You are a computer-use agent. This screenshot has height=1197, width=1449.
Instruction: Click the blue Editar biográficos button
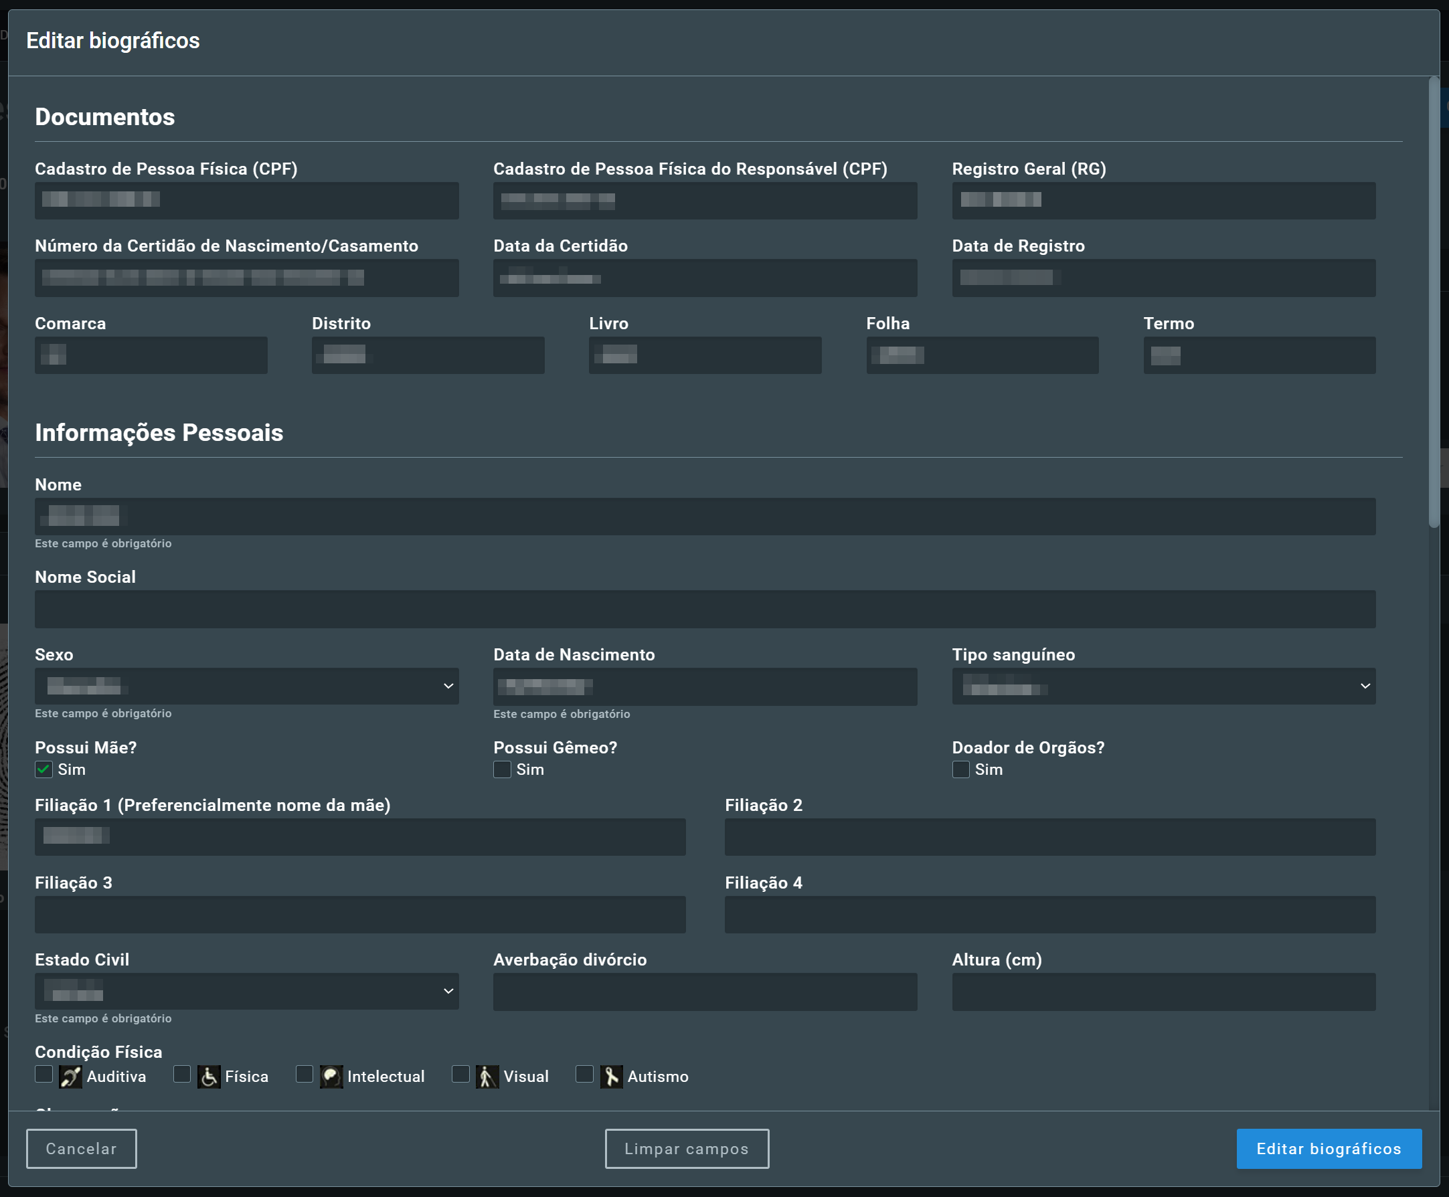click(1329, 1149)
